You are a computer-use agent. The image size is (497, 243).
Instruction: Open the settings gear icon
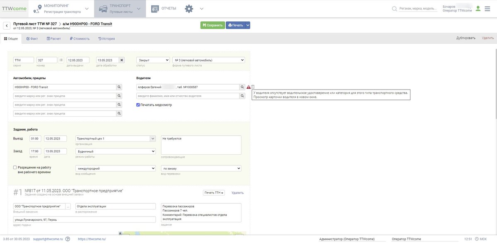pyautogui.click(x=189, y=9)
